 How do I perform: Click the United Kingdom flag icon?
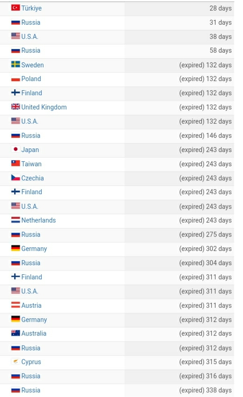[16, 107]
